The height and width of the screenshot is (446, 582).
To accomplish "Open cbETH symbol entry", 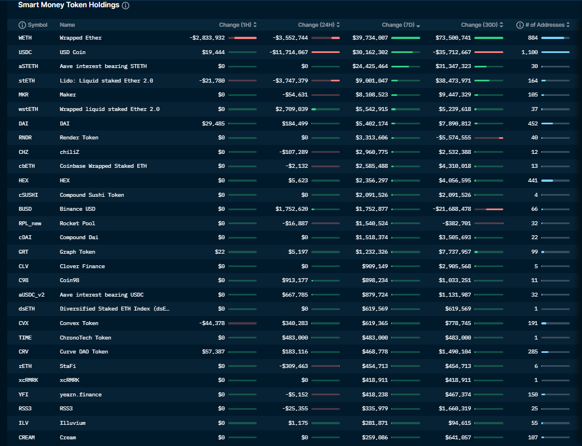I will coord(27,166).
